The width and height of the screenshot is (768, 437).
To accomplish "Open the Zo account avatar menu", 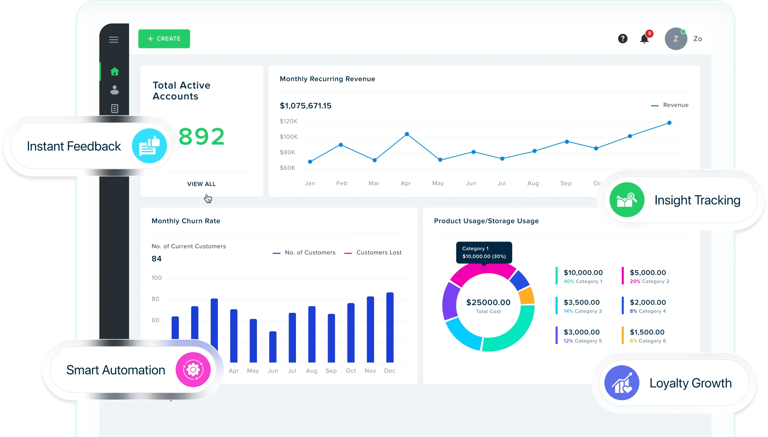I will pos(676,39).
